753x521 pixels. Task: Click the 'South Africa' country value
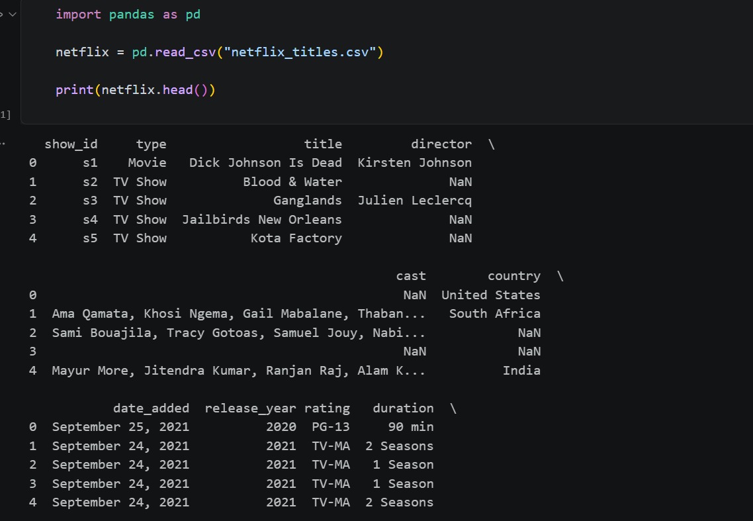[x=495, y=313]
